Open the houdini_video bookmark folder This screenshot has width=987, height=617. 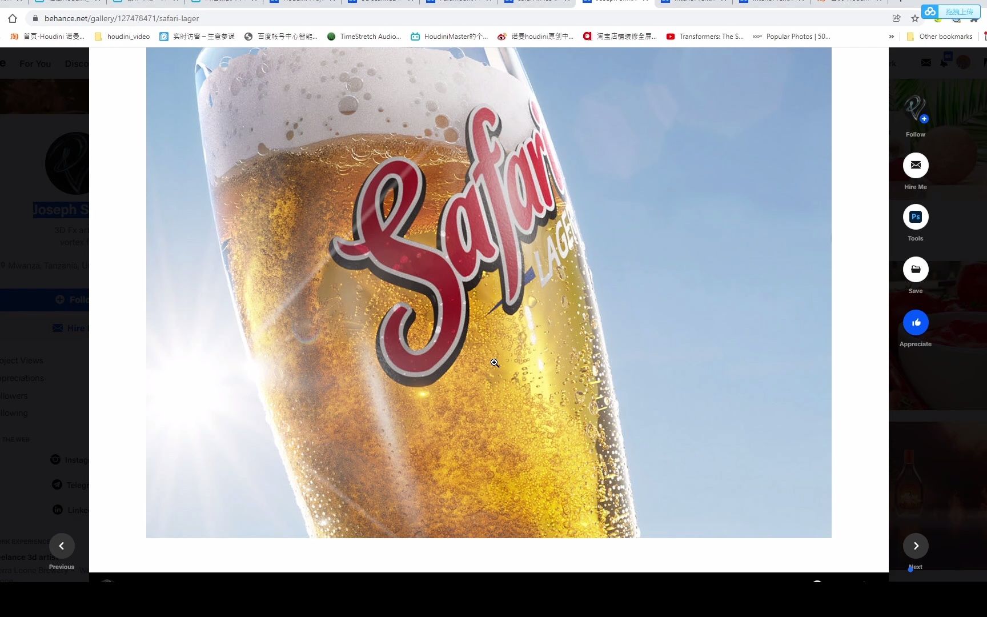pyautogui.click(x=122, y=37)
